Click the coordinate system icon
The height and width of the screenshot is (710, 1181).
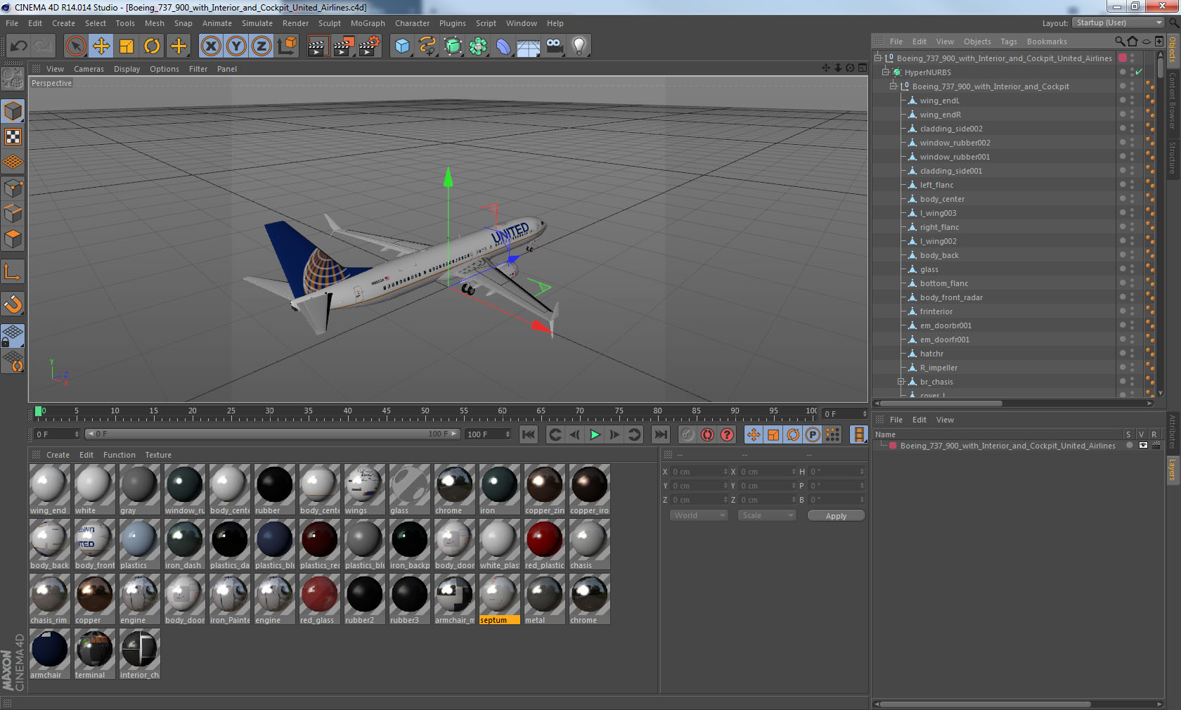point(287,46)
